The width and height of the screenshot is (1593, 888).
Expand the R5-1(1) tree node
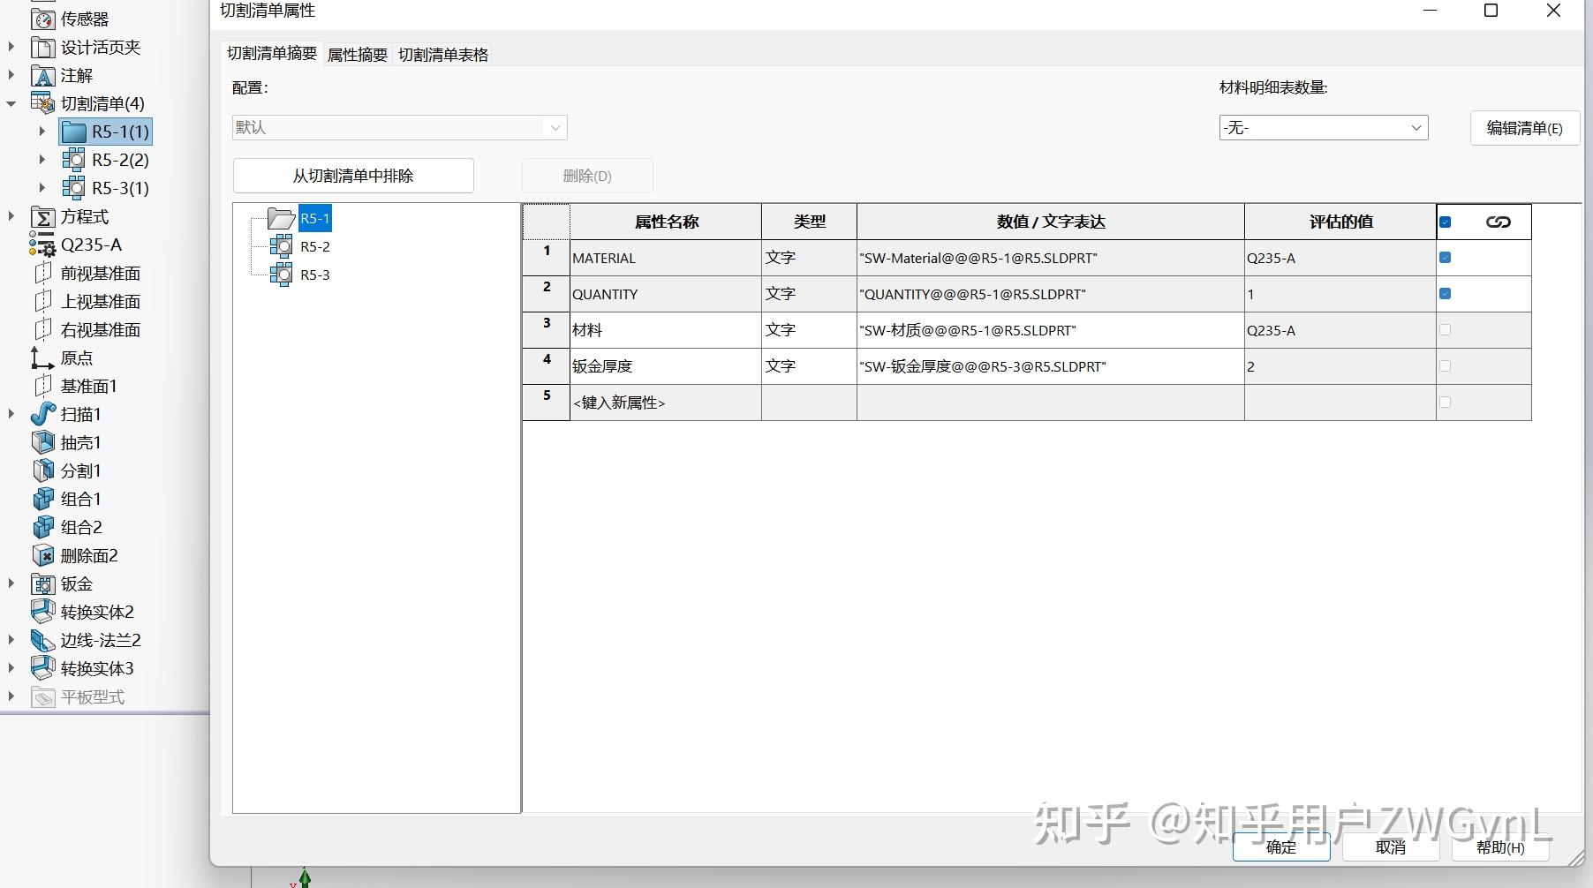[42, 132]
